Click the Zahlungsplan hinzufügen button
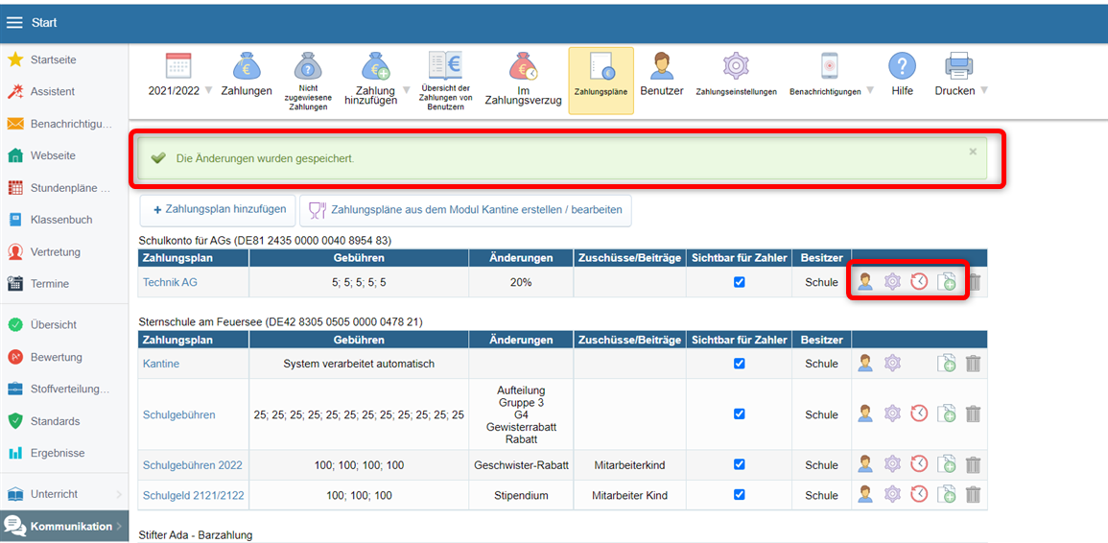This screenshot has height=543, width=1108. point(218,209)
